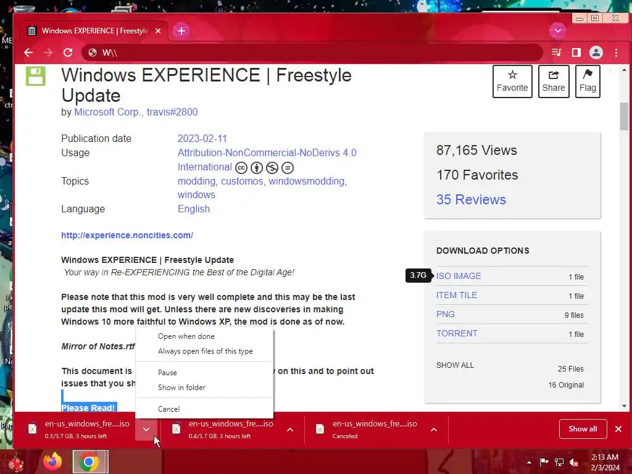This screenshot has width=632, height=474.
Task: Click the English language link
Action: (x=193, y=209)
